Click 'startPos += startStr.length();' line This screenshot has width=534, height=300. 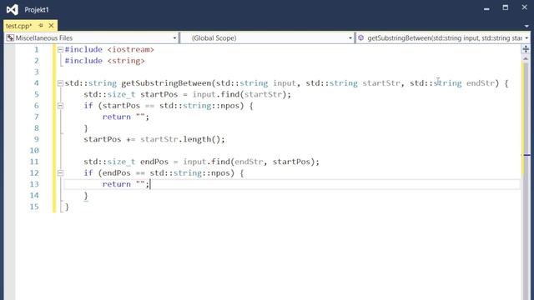[x=154, y=139]
